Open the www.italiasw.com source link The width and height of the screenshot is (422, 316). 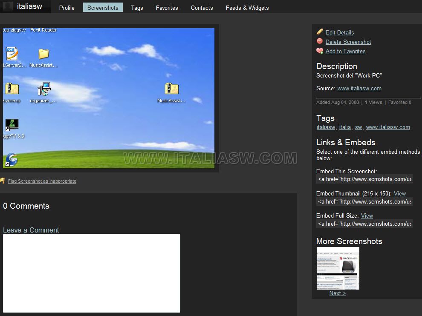359,89
